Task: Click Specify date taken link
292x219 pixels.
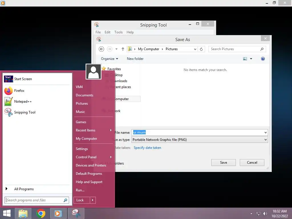Action: [x=147, y=148]
